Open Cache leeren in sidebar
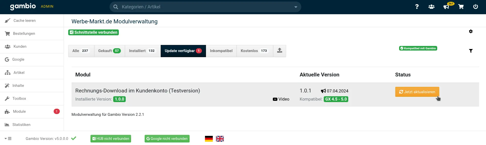 pos(32,21)
